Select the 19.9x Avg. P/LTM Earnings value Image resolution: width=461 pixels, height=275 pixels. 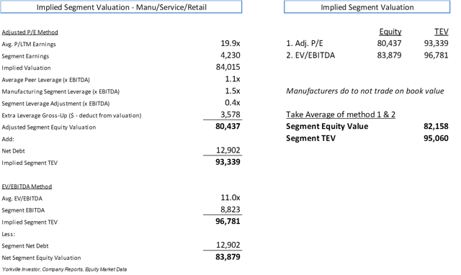[230, 43]
